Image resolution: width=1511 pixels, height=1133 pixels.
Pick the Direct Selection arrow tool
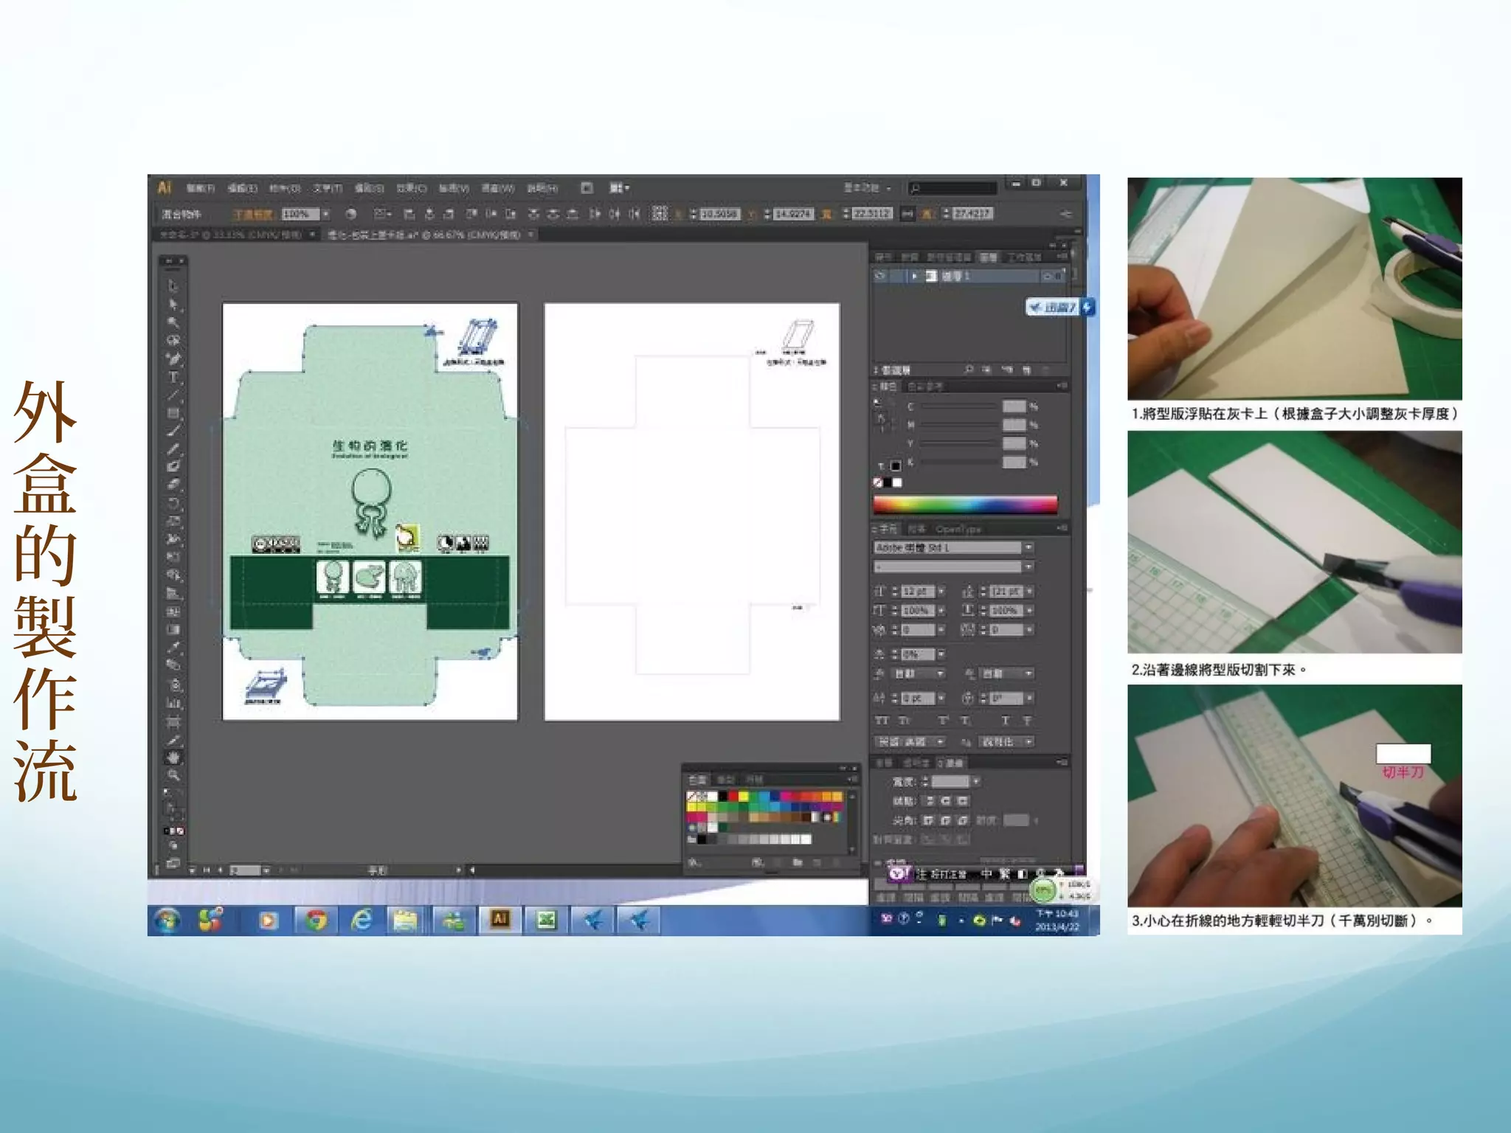[x=174, y=304]
